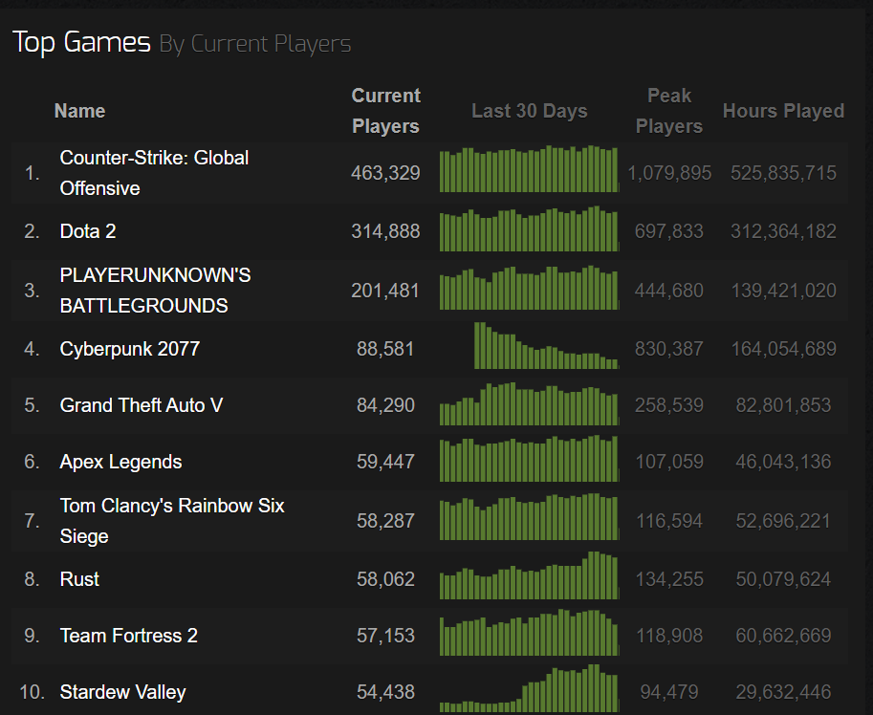Click peak players value 107,059

669,462
